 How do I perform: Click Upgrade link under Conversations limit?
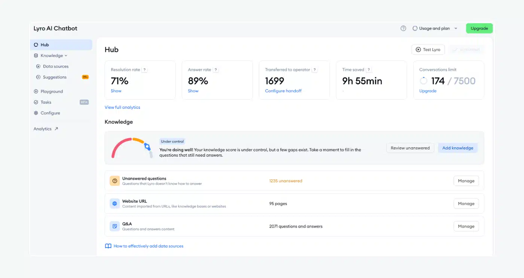coord(428,91)
